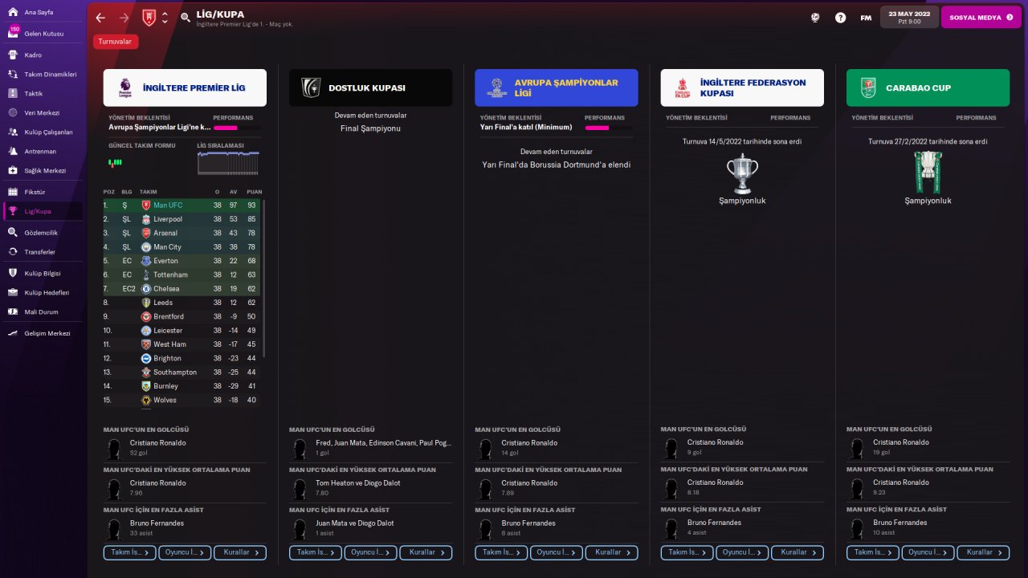Open the Carabao Cup header card

click(x=928, y=88)
